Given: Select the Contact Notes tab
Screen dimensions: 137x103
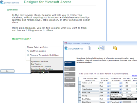Looking at the screenshot, I should [70, 69].
